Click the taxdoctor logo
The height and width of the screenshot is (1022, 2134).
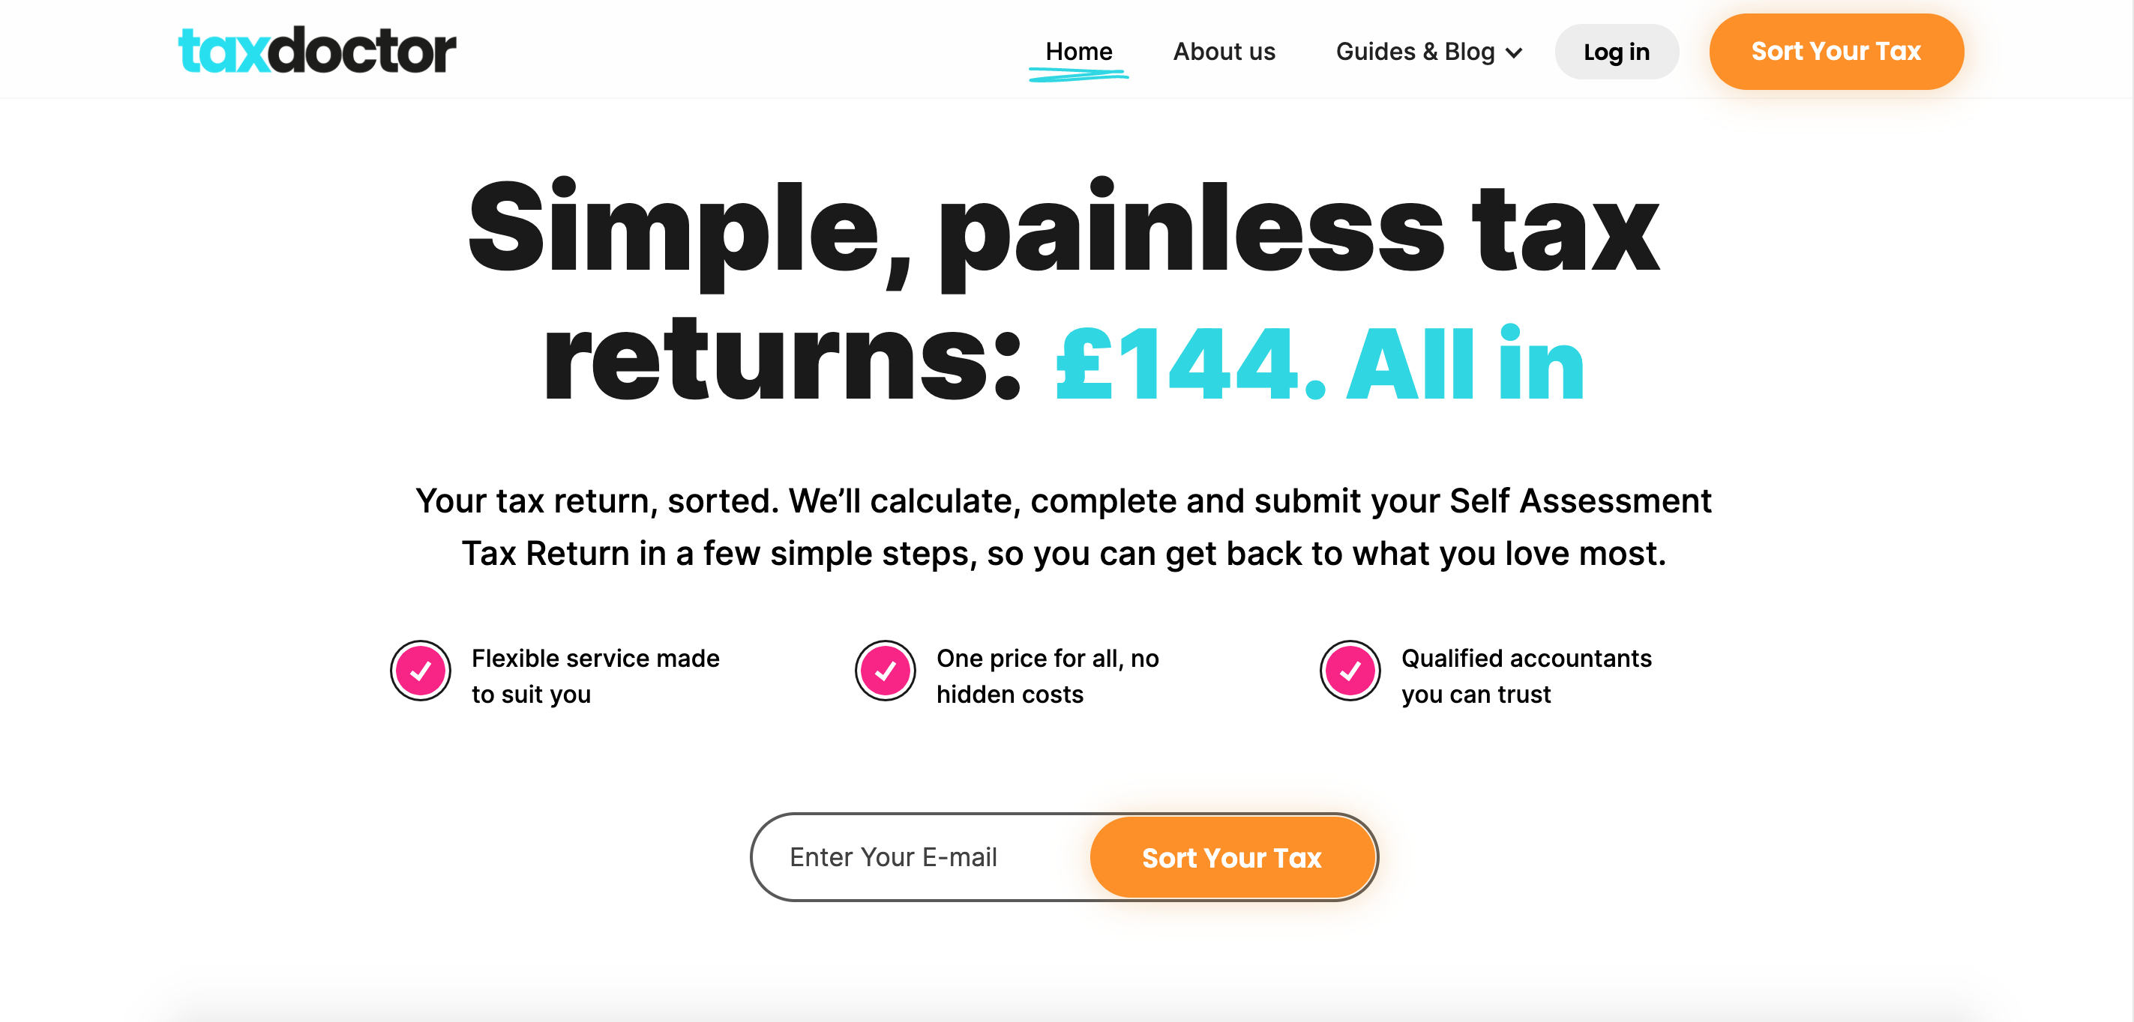click(x=317, y=49)
